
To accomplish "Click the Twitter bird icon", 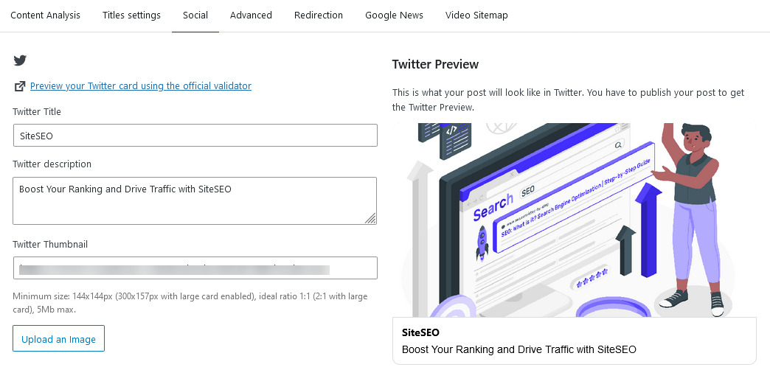I will click(x=20, y=60).
